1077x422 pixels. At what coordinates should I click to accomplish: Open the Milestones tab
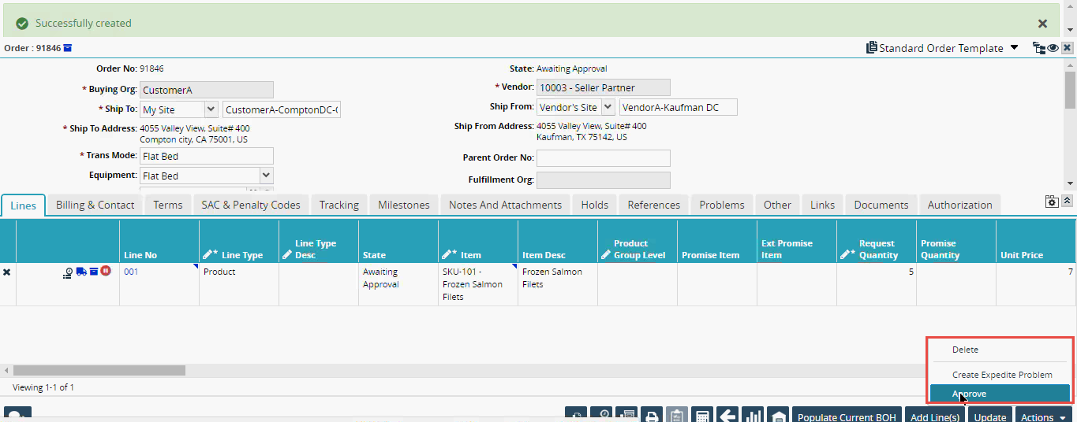[x=404, y=205]
